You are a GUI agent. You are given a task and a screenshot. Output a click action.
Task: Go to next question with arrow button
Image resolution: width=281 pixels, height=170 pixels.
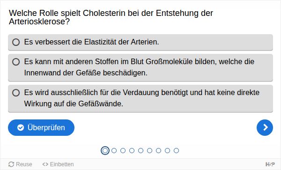tap(265, 127)
